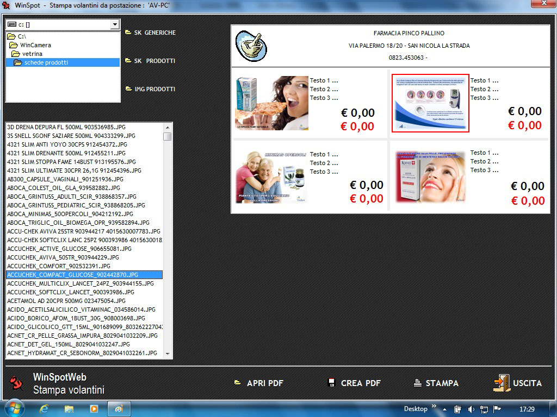Click the file list scrollbar up arrow
This screenshot has height=417, width=557.
168,127
